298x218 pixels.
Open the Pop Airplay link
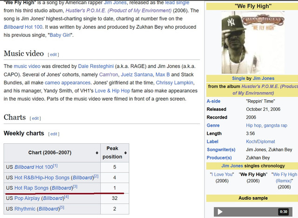pyautogui.click(x=27, y=199)
